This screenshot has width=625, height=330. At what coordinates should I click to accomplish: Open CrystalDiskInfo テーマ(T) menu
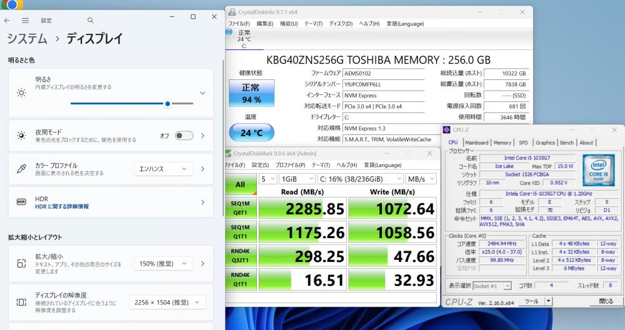(x=313, y=24)
